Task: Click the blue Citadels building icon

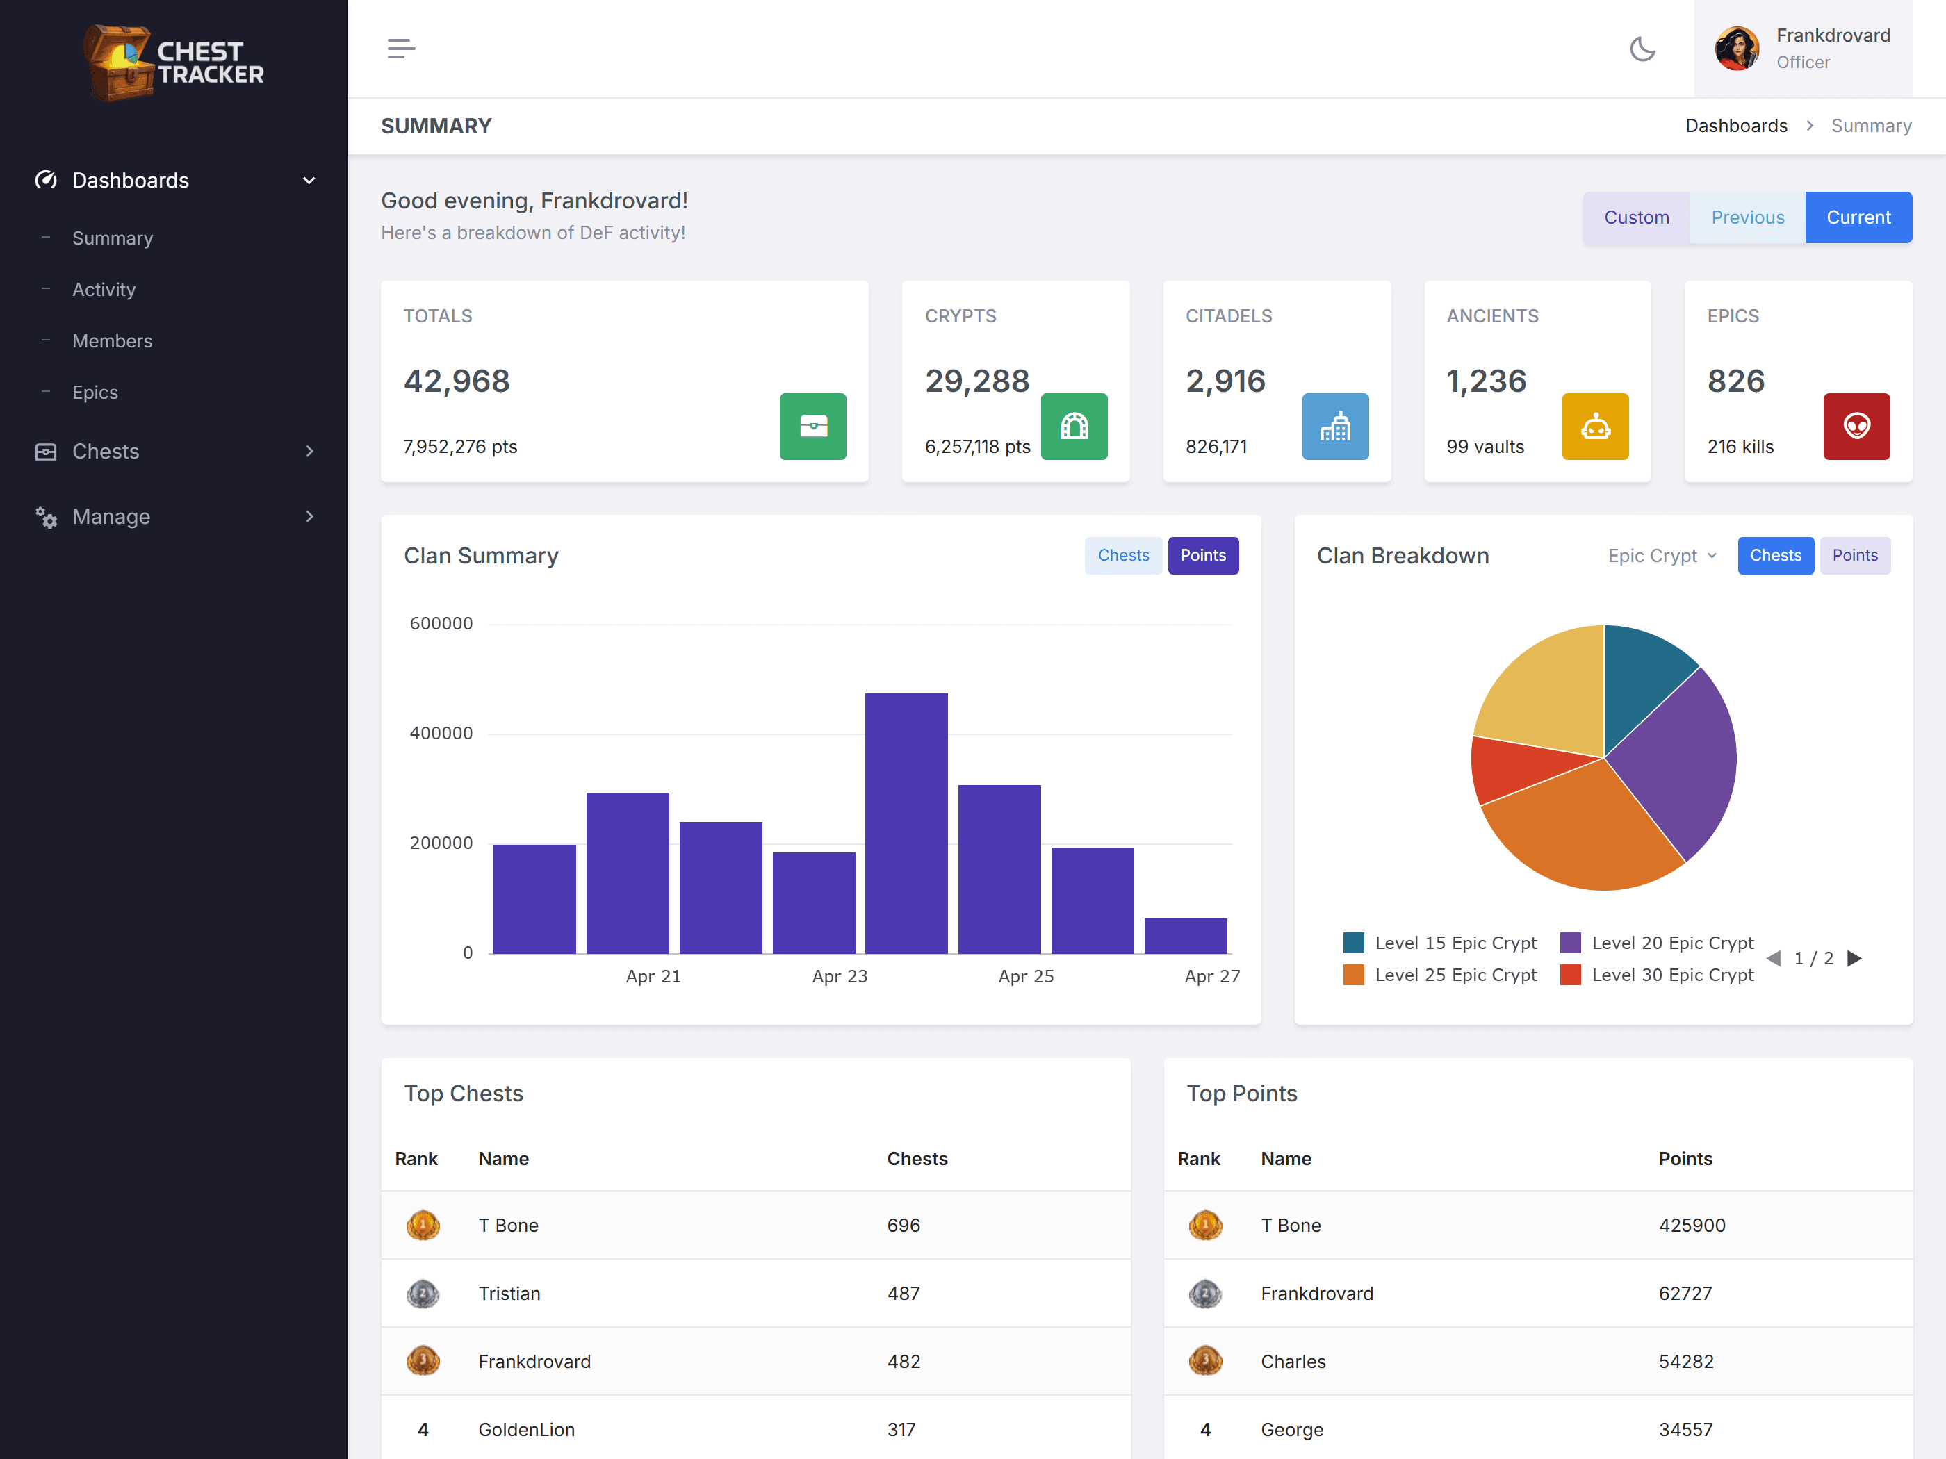Action: point(1334,427)
